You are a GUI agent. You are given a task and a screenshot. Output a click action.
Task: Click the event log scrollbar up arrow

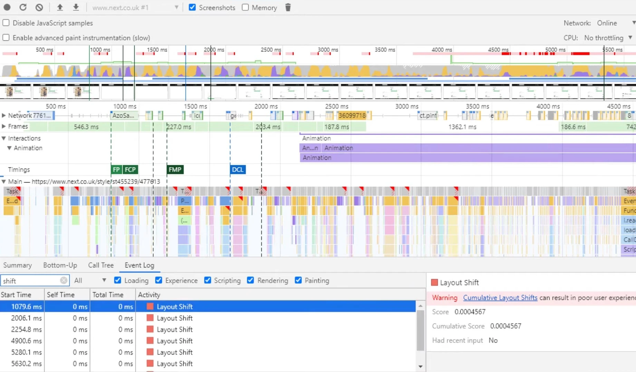(421, 306)
